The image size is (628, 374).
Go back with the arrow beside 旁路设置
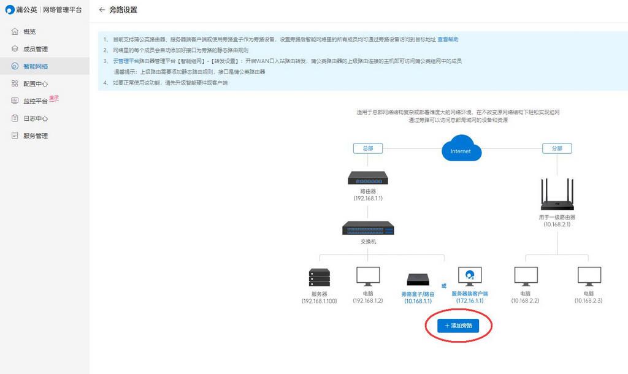point(102,10)
